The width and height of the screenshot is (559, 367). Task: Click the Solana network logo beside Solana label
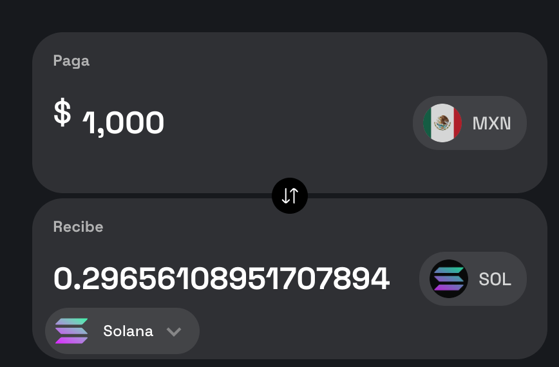[71, 331]
